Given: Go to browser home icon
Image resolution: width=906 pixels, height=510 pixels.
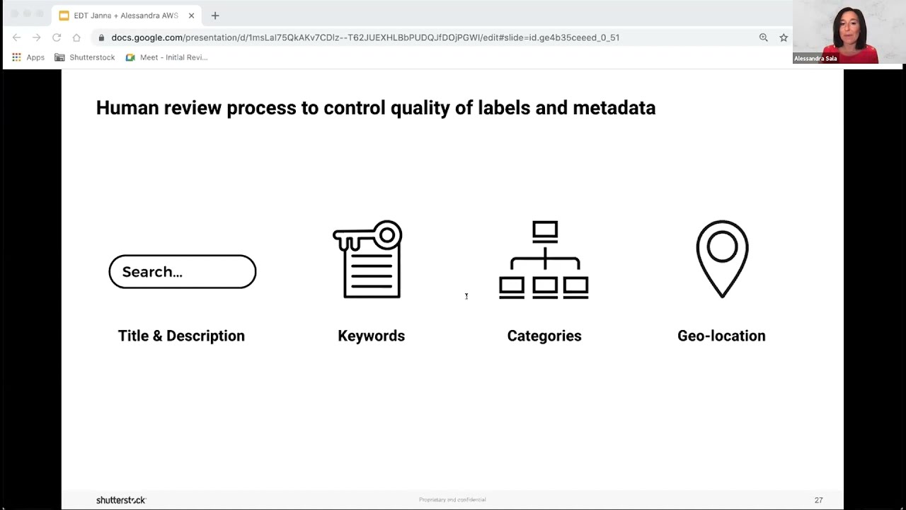Looking at the screenshot, I should point(76,38).
